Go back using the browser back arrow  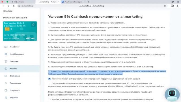(x=3, y=6)
